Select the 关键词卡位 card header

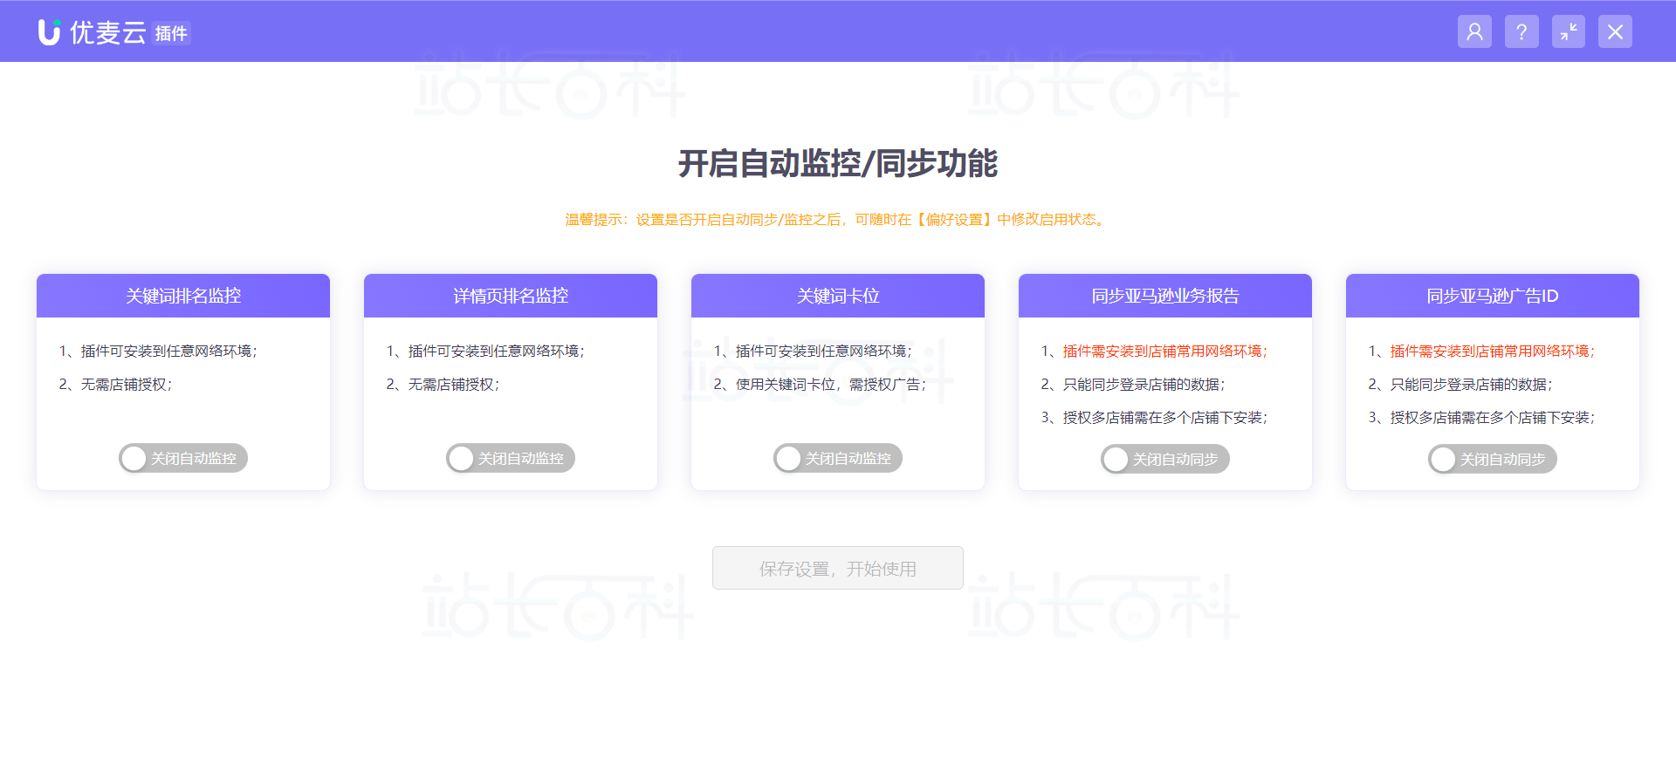pos(838,296)
